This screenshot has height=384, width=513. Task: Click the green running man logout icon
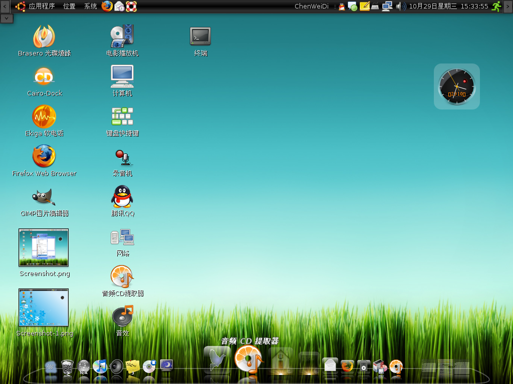click(x=496, y=6)
